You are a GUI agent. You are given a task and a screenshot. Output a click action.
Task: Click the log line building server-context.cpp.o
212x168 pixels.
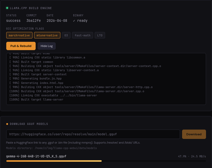[85, 66]
